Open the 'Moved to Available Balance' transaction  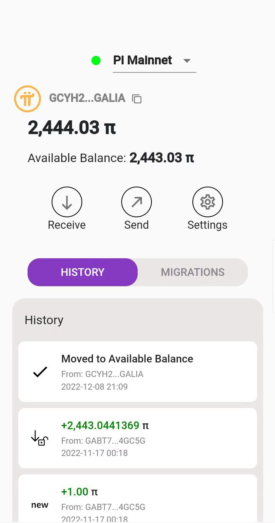138,371
